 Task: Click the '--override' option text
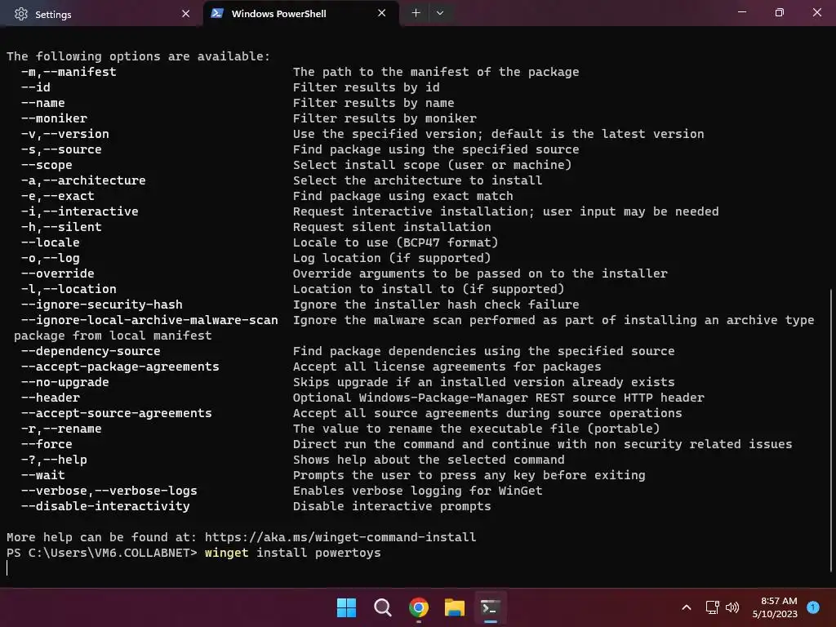[58, 273]
